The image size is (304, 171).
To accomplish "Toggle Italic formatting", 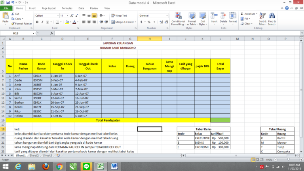I will coord(43,22).
